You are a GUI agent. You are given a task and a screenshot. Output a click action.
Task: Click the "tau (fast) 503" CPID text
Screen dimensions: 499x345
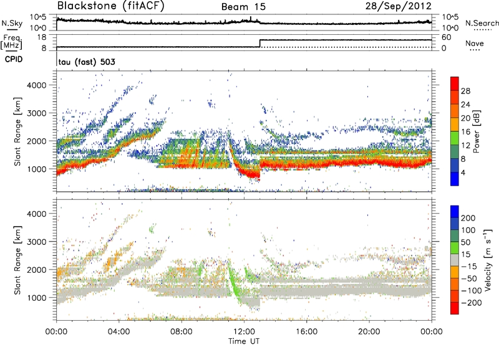click(x=87, y=62)
